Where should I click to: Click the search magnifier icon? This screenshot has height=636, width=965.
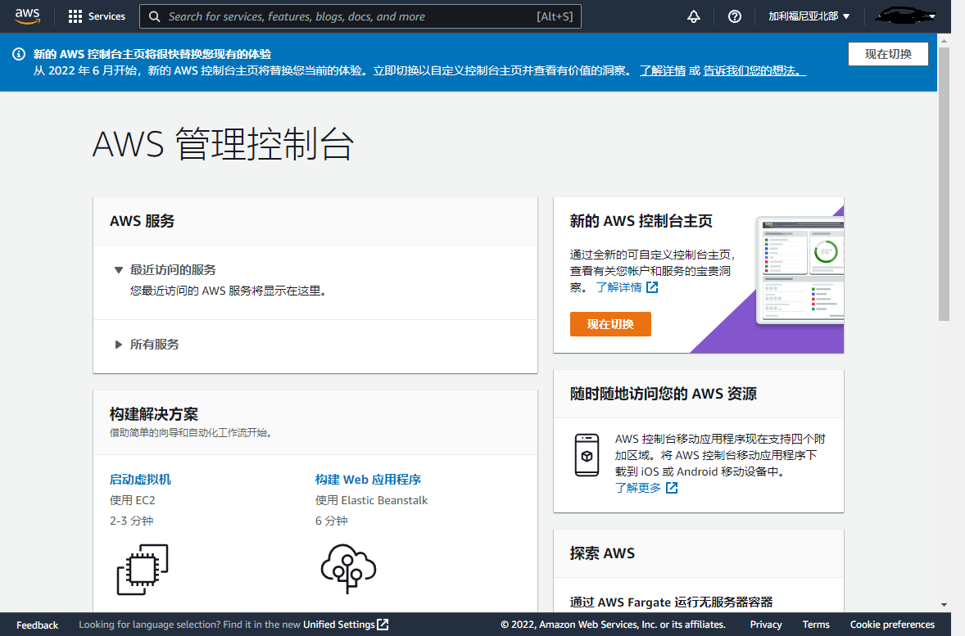click(x=155, y=16)
